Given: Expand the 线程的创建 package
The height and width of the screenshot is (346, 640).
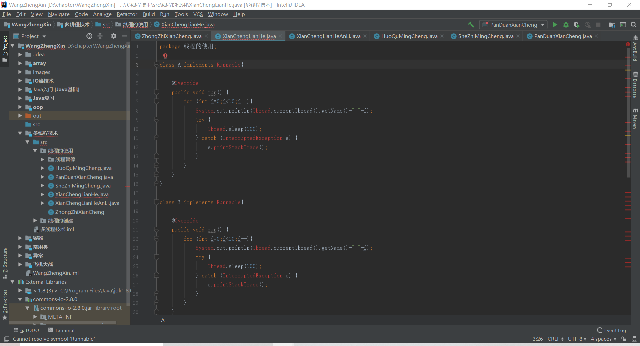Looking at the screenshot, I should coord(35,220).
